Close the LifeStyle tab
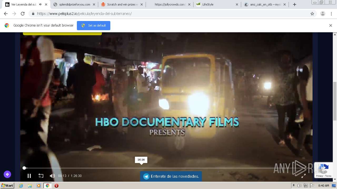Image resolution: width=337 pixels, height=189 pixels. [x=237, y=4]
